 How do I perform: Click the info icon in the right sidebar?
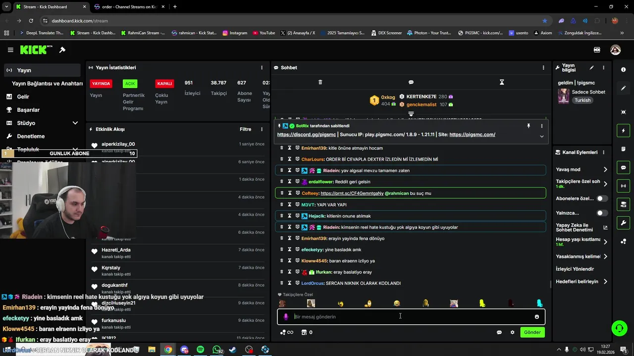pos(623,70)
